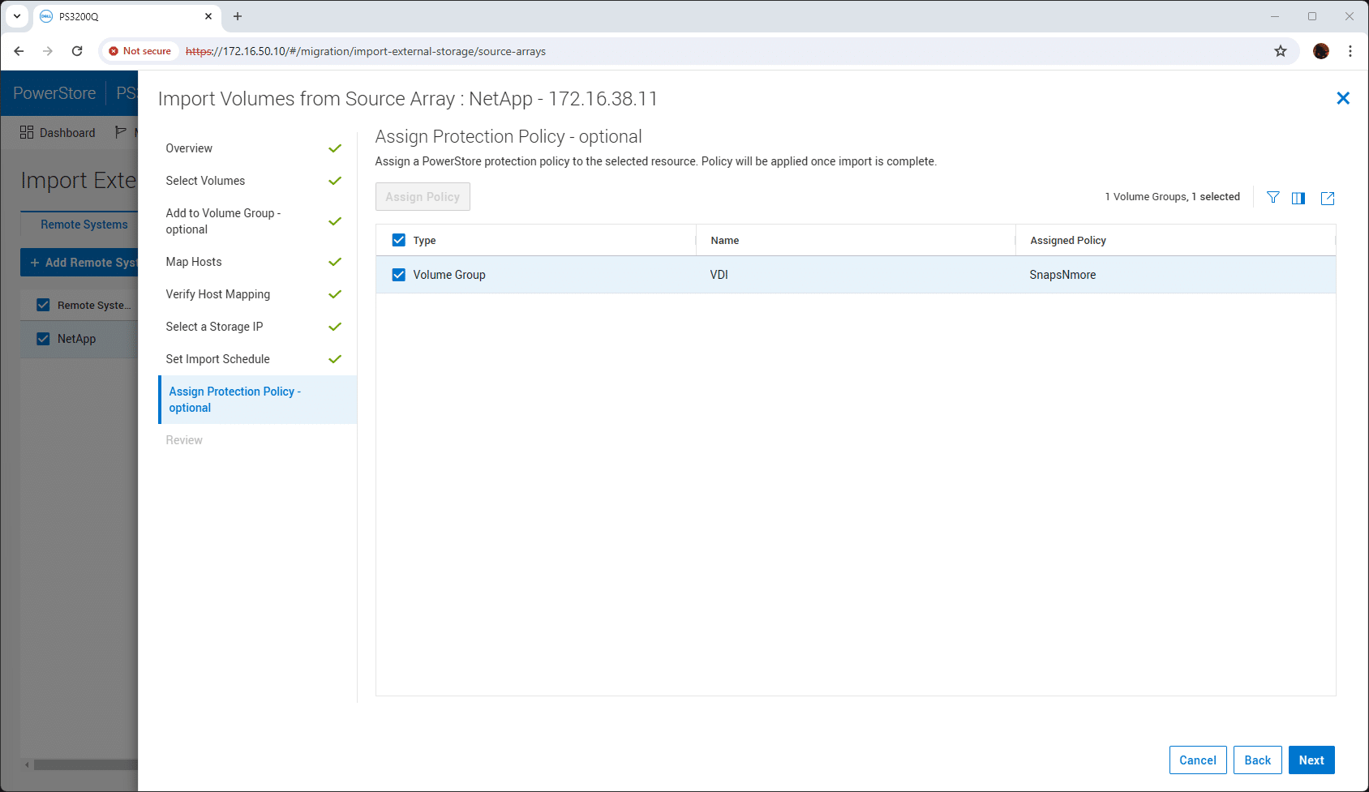1369x792 pixels.
Task: Go to the Overview wizard step
Action: point(189,148)
